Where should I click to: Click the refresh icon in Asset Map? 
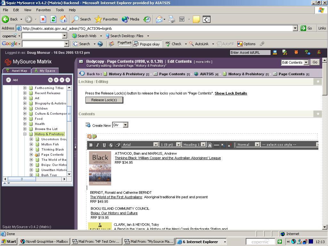(50, 80)
